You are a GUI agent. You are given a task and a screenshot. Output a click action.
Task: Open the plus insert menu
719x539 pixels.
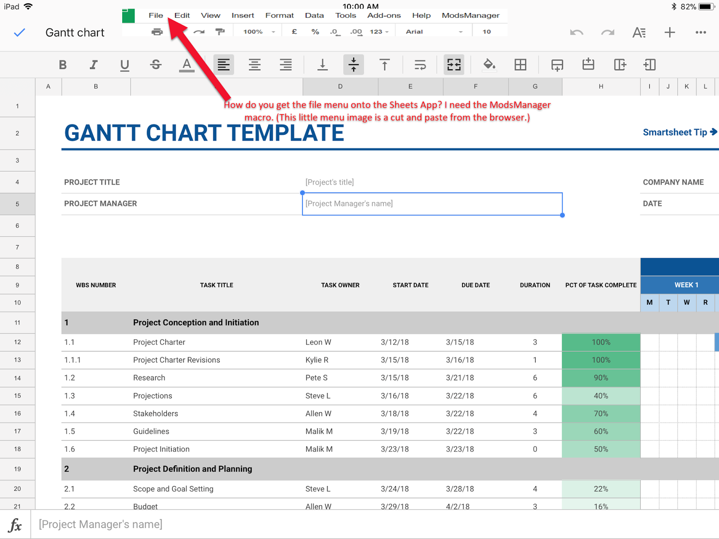click(x=670, y=32)
